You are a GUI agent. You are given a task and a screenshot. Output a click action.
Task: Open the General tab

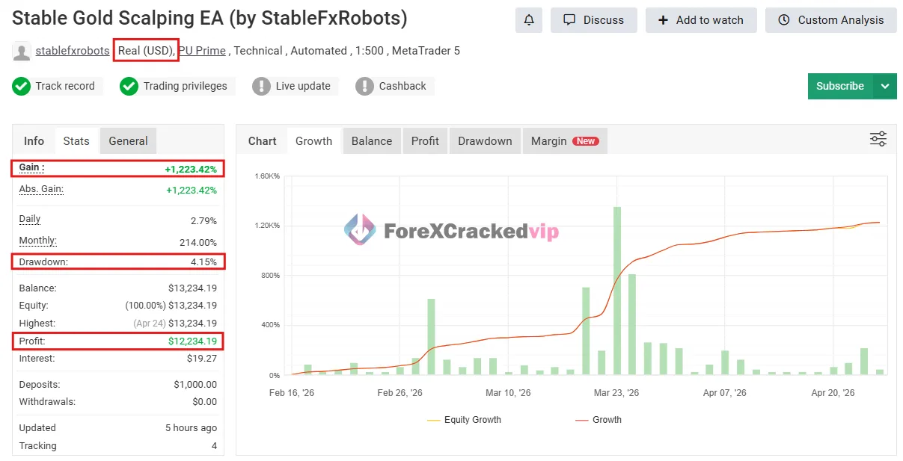point(128,140)
